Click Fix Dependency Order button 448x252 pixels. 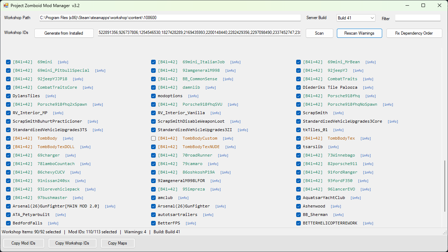pos(414,33)
